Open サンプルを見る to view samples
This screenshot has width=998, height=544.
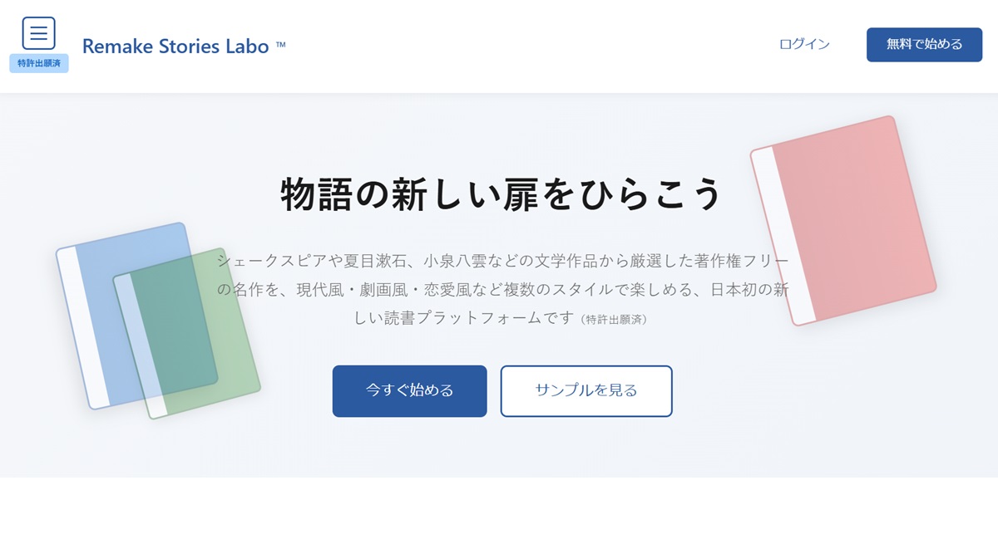(586, 391)
